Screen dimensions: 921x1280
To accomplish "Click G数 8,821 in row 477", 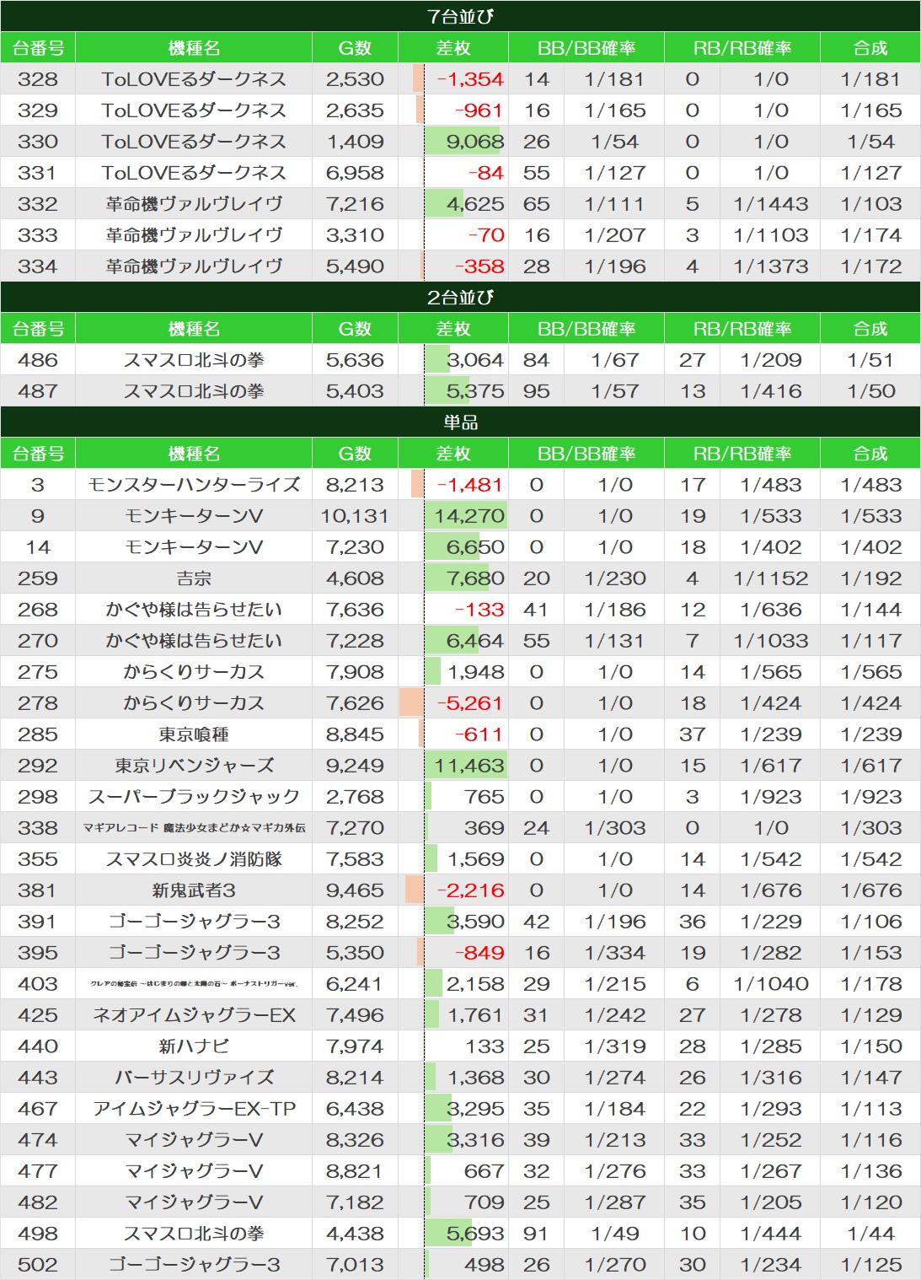I will 355,1171.
